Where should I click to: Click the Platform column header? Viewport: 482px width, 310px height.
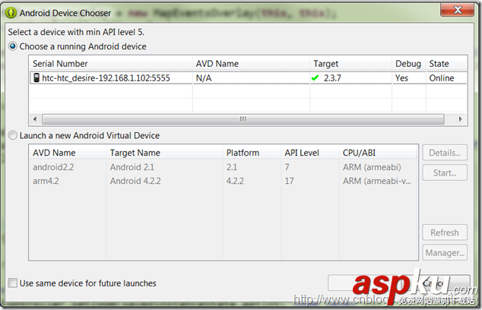(x=252, y=153)
